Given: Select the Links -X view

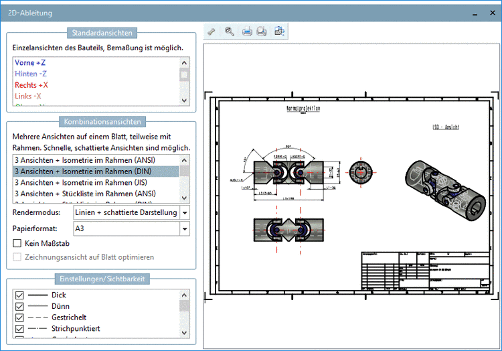Looking at the screenshot, I should (x=28, y=96).
